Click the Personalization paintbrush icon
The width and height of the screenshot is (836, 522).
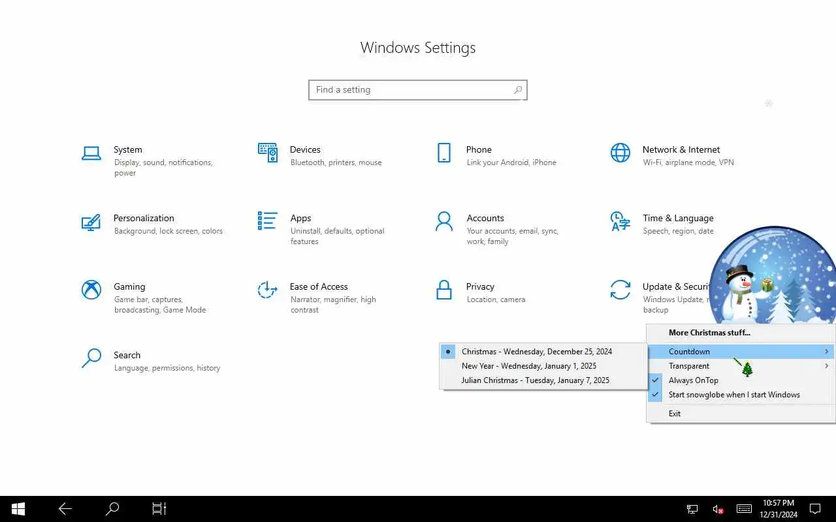[x=91, y=222]
